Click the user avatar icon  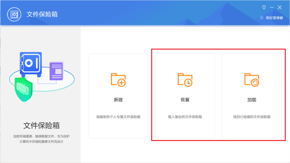pyautogui.click(x=261, y=18)
